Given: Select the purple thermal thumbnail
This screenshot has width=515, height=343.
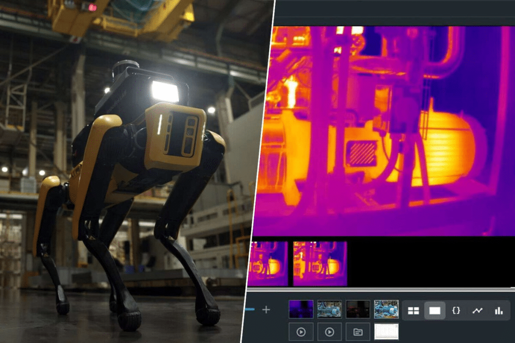Looking at the screenshot, I should (301, 309).
